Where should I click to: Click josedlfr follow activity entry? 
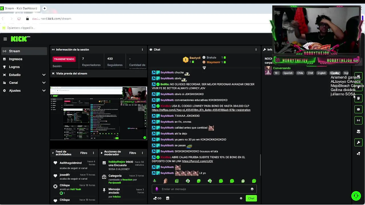tap(74, 177)
